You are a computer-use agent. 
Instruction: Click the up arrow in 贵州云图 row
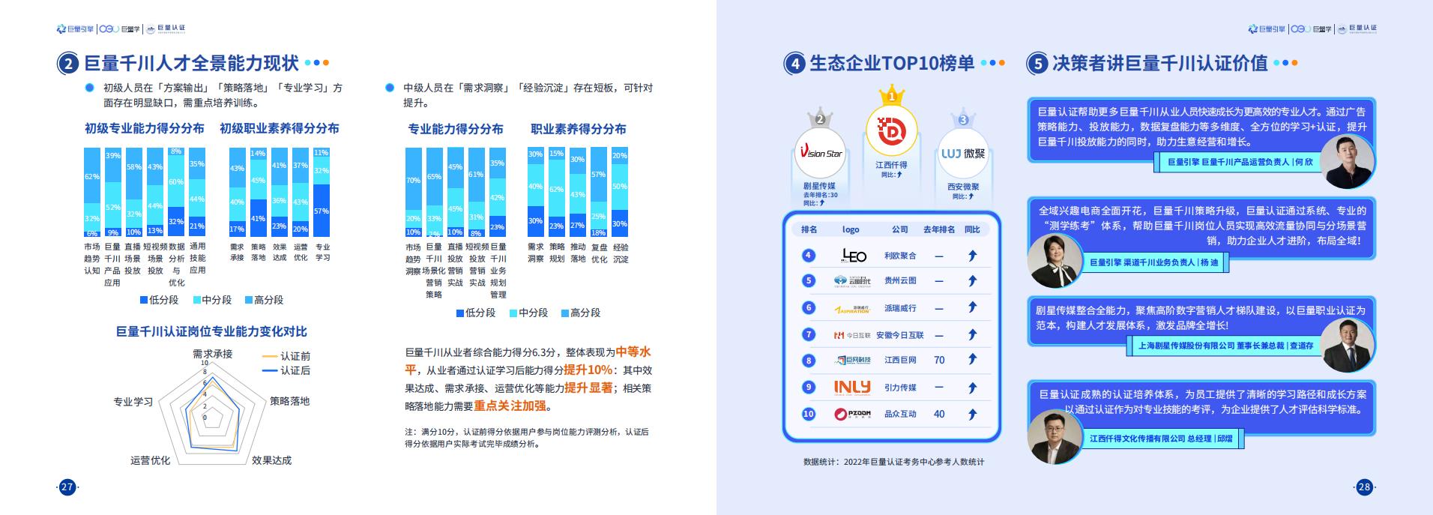972,281
